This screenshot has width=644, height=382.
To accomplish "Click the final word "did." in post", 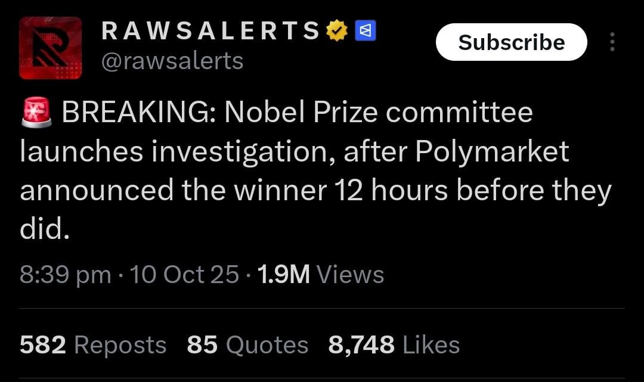I will (45, 229).
